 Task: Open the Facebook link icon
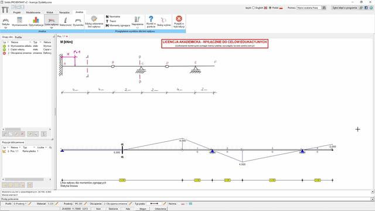(x=366, y=8)
